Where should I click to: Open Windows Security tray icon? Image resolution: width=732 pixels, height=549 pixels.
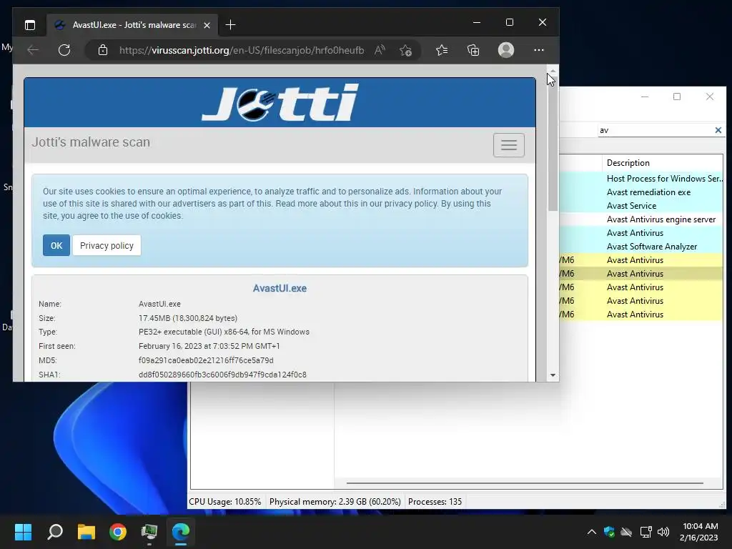tap(609, 532)
